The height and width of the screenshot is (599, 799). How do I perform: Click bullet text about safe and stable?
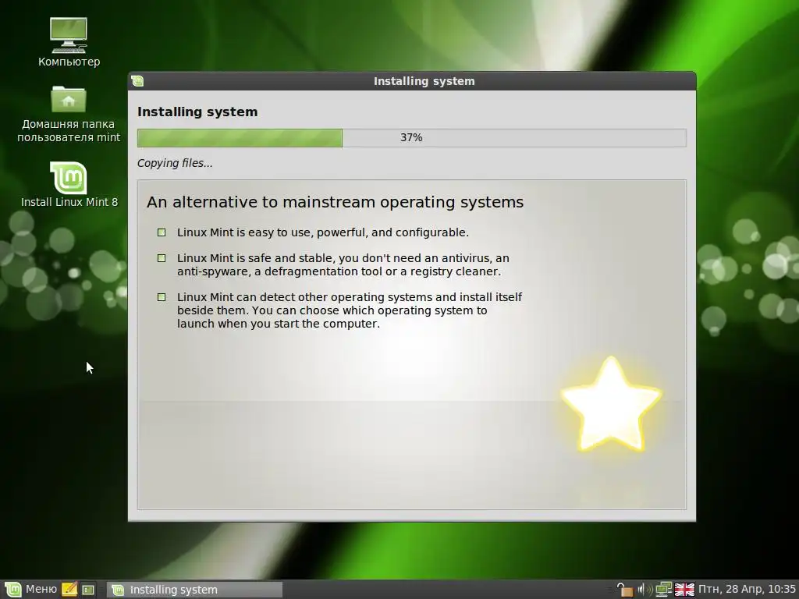[343, 264]
